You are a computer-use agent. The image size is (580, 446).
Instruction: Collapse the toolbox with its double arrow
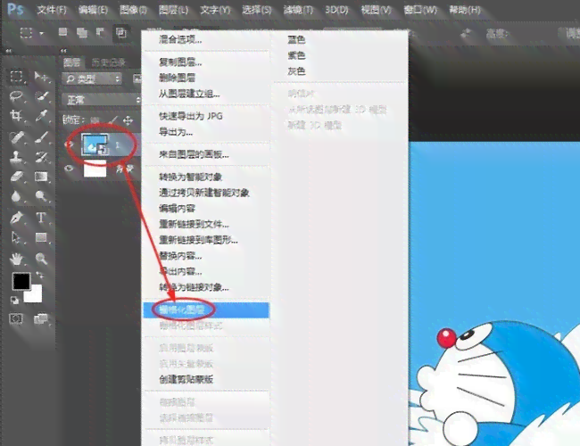point(8,51)
